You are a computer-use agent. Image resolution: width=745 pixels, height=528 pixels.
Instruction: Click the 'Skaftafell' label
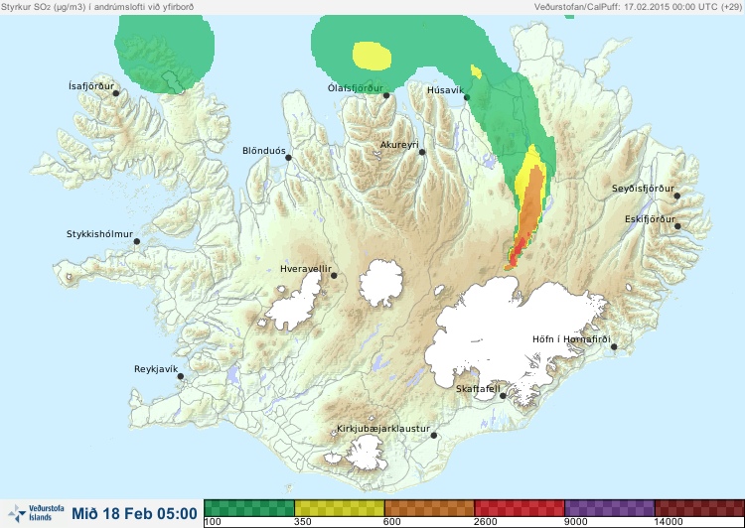pyautogui.click(x=478, y=389)
